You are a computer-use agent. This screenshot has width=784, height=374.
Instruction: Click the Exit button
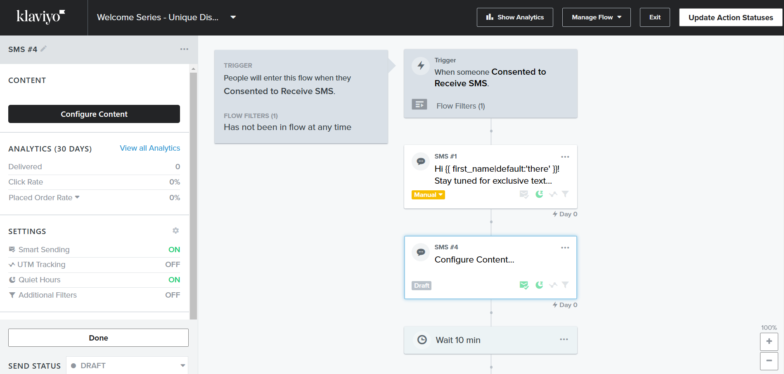click(x=655, y=17)
